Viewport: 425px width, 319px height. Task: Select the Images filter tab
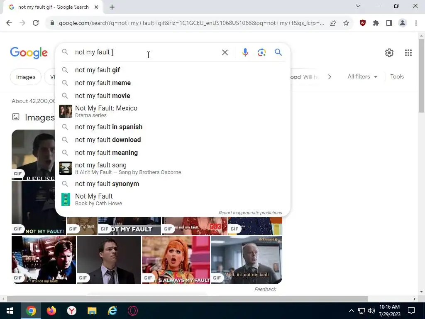25,77
